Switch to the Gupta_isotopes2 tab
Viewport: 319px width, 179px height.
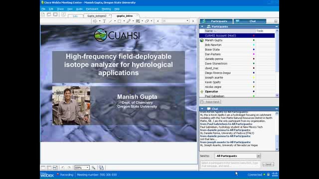click(x=97, y=16)
